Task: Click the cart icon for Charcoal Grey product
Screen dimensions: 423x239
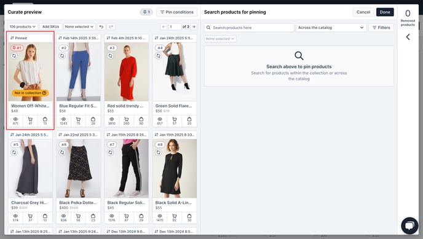Action: click(x=30, y=216)
